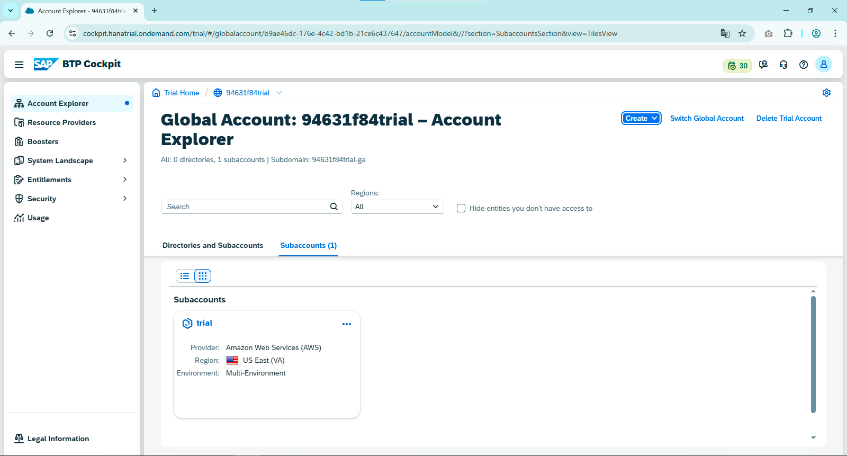Click the search magnifier icon
Image resolution: width=847 pixels, height=456 pixels.
click(334, 207)
